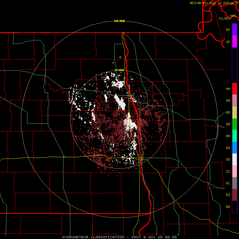The height and width of the screenshot is (239, 239).
Task: Click the brown BI legend swatch
Action: click(x=234, y=195)
